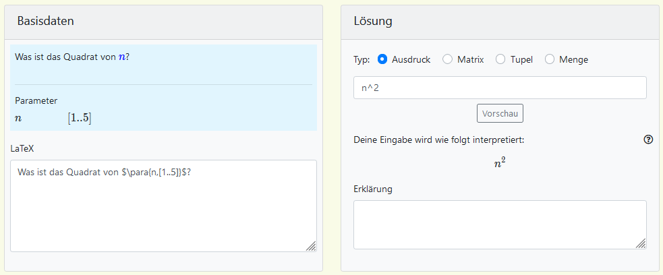Switch solution type to Tupel
Screen dimensions: 663x275
(500, 59)
